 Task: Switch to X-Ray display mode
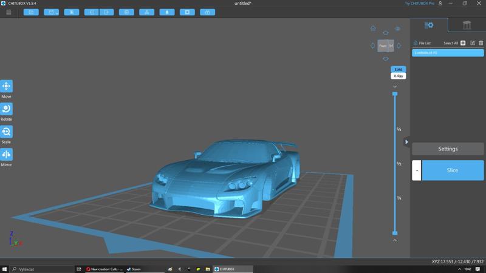[399, 76]
